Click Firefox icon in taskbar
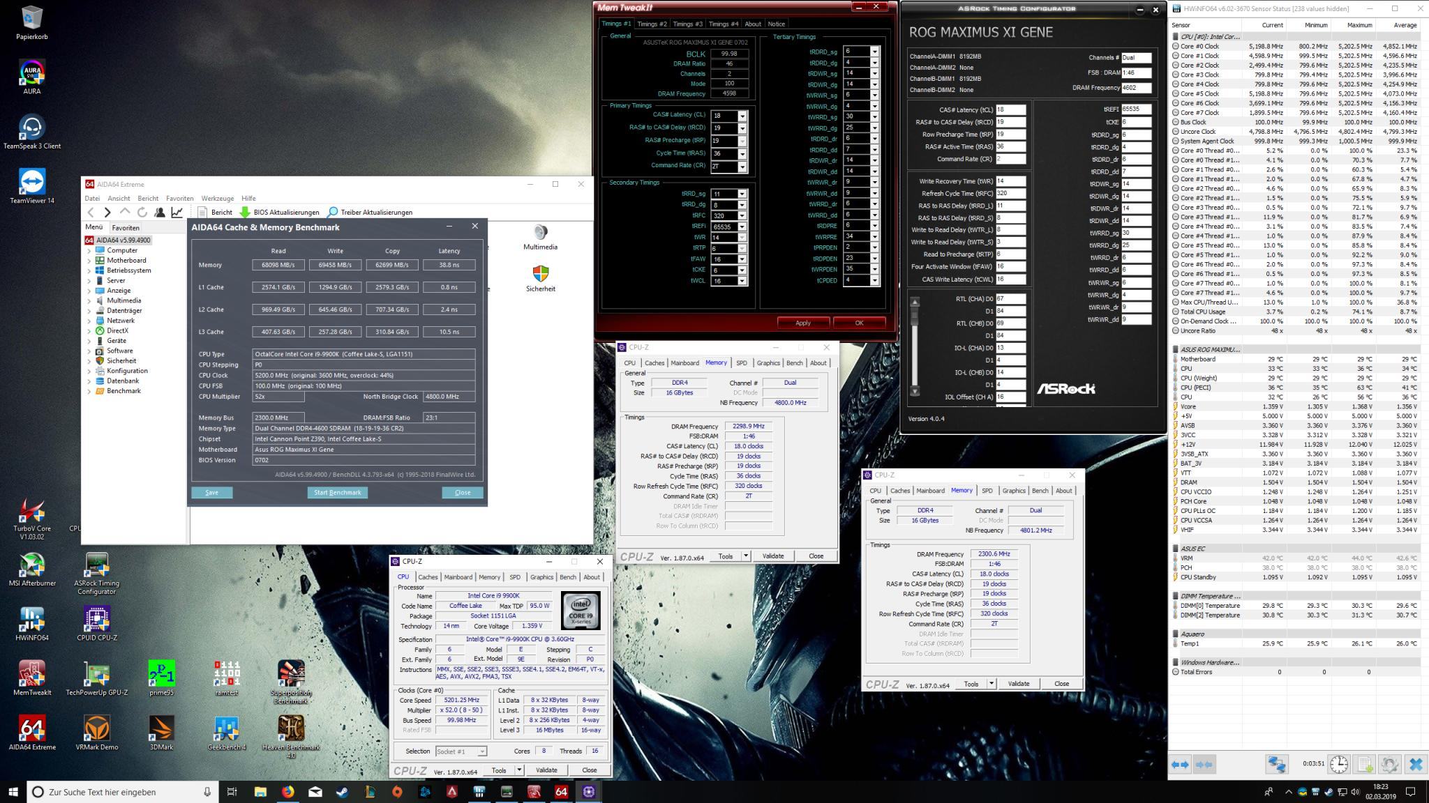1429x803 pixels. point(287,792)
